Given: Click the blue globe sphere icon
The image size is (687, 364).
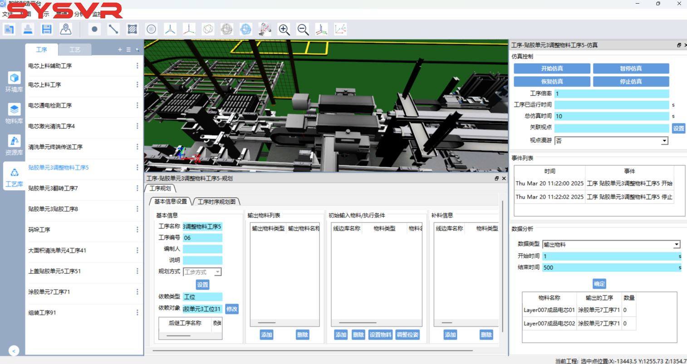Looking at the screenshot, I should tap(245, 30).
